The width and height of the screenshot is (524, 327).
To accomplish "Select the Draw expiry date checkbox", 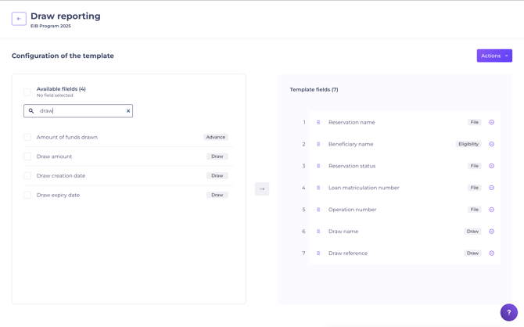I will click(27, 195).
